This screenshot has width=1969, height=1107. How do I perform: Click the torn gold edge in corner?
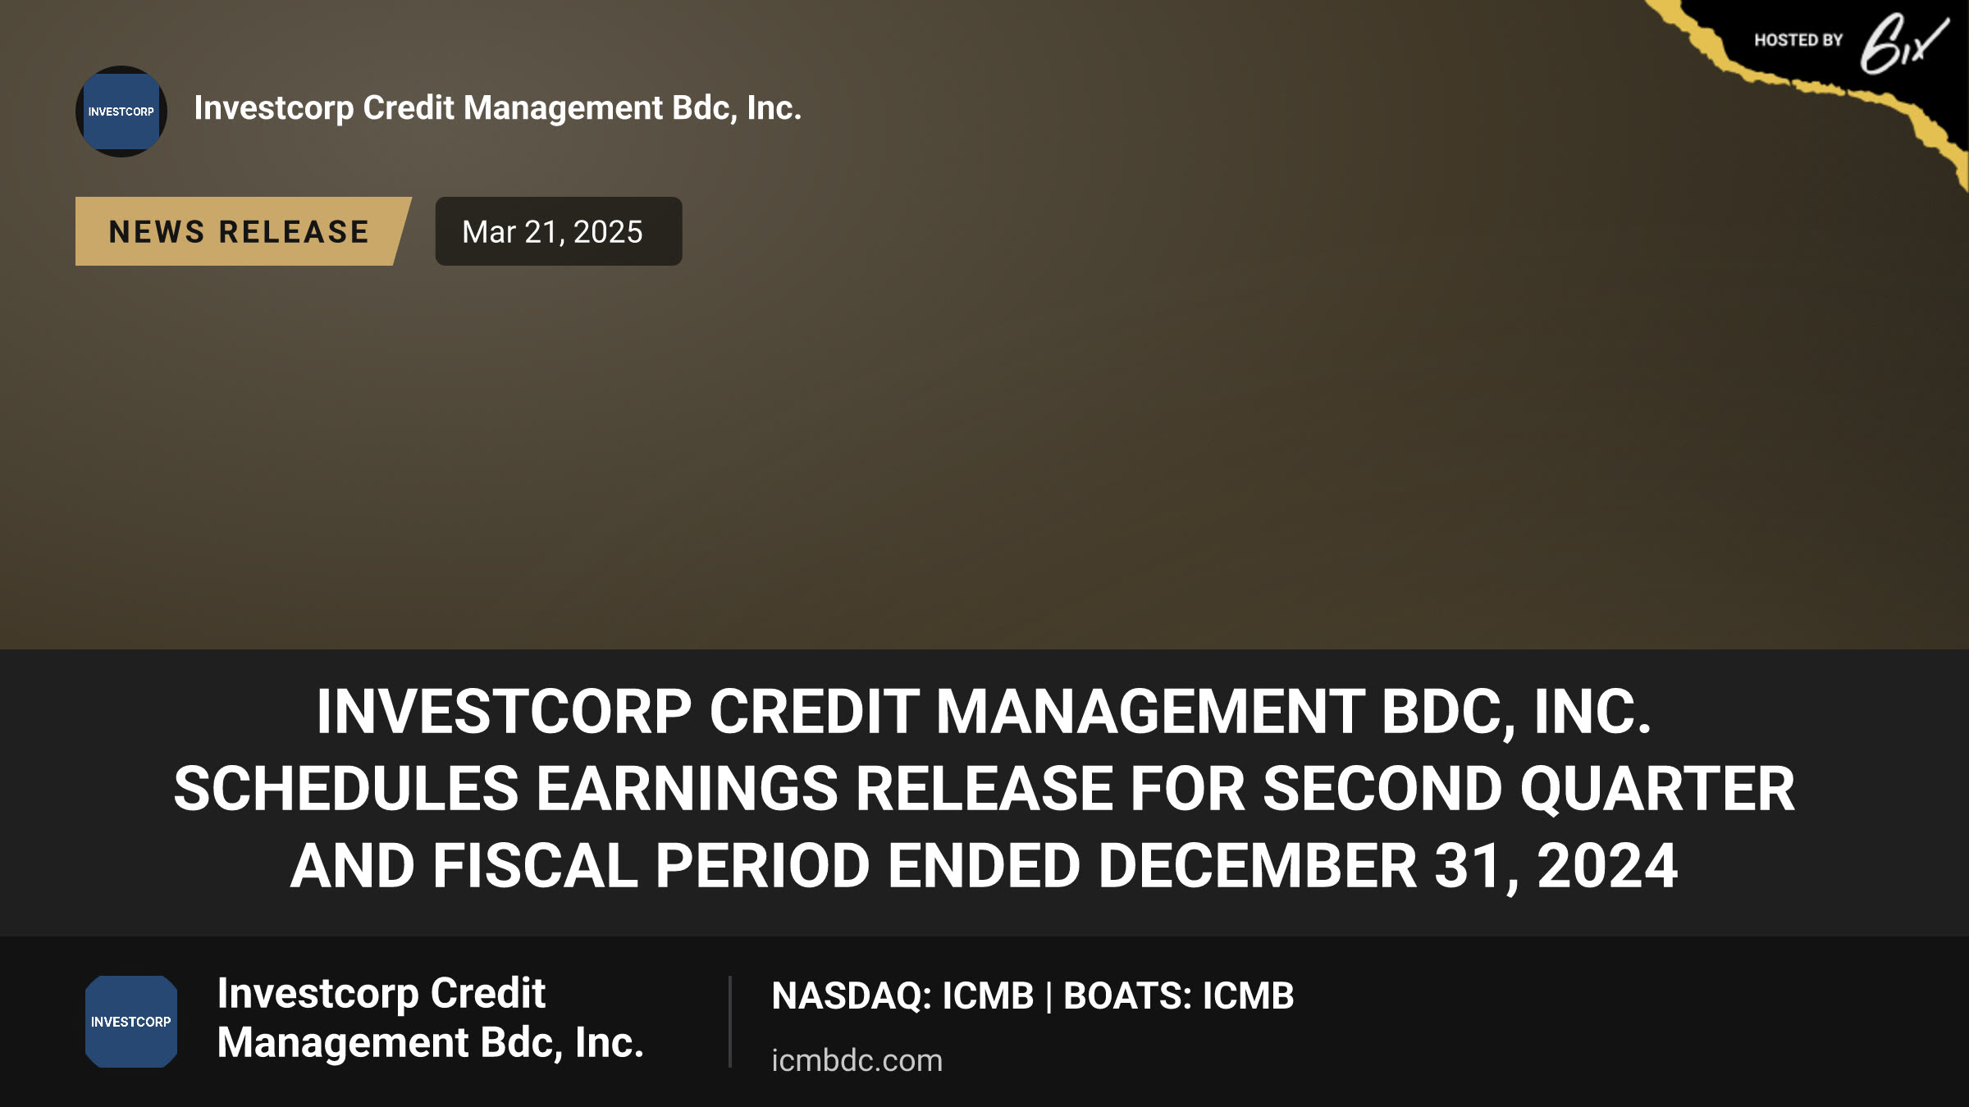point(1830,86)
